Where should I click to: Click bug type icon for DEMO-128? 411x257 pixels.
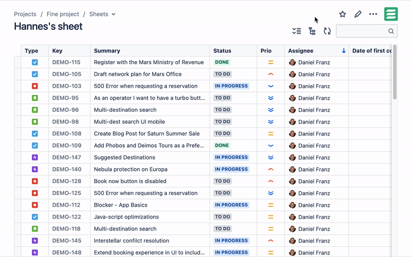click(x=34, y=181)
